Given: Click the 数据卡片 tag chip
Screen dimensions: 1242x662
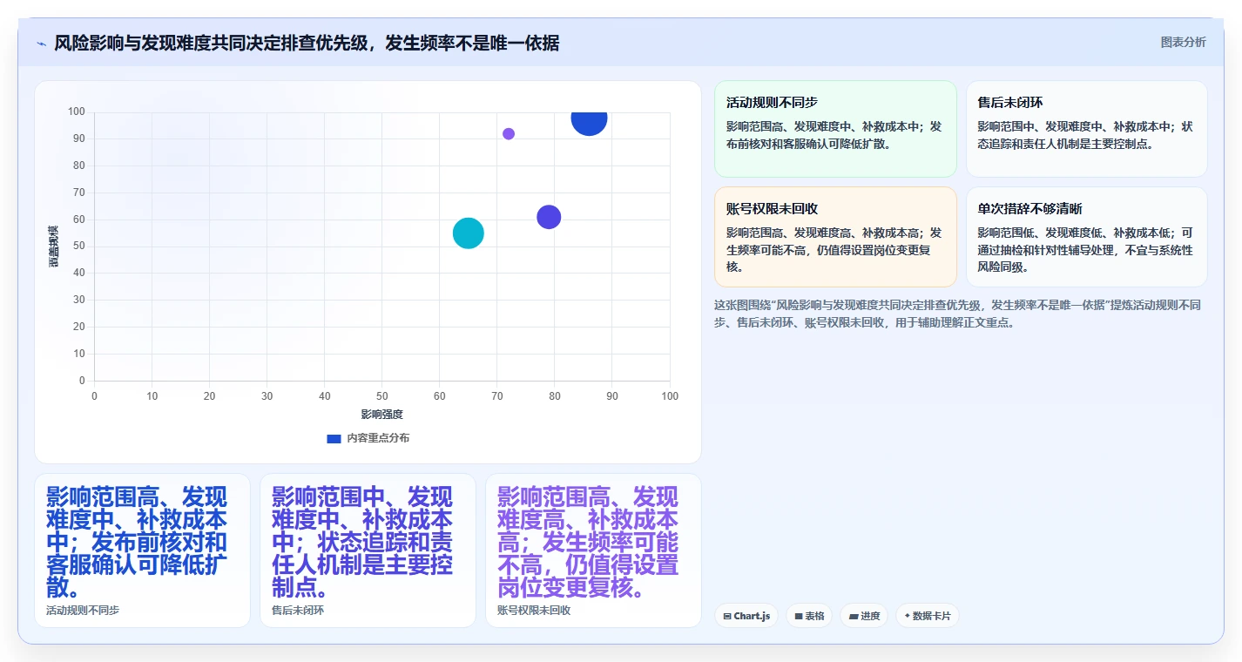Looking at the screenshot, I should tap(928, 616).
